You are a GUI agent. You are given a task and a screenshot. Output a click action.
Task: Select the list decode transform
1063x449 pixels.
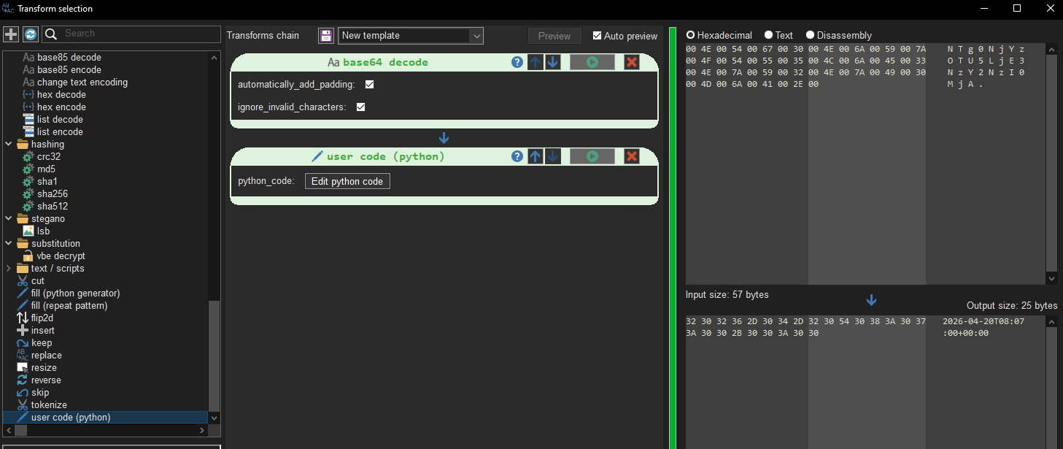click(x=60, y=120)
